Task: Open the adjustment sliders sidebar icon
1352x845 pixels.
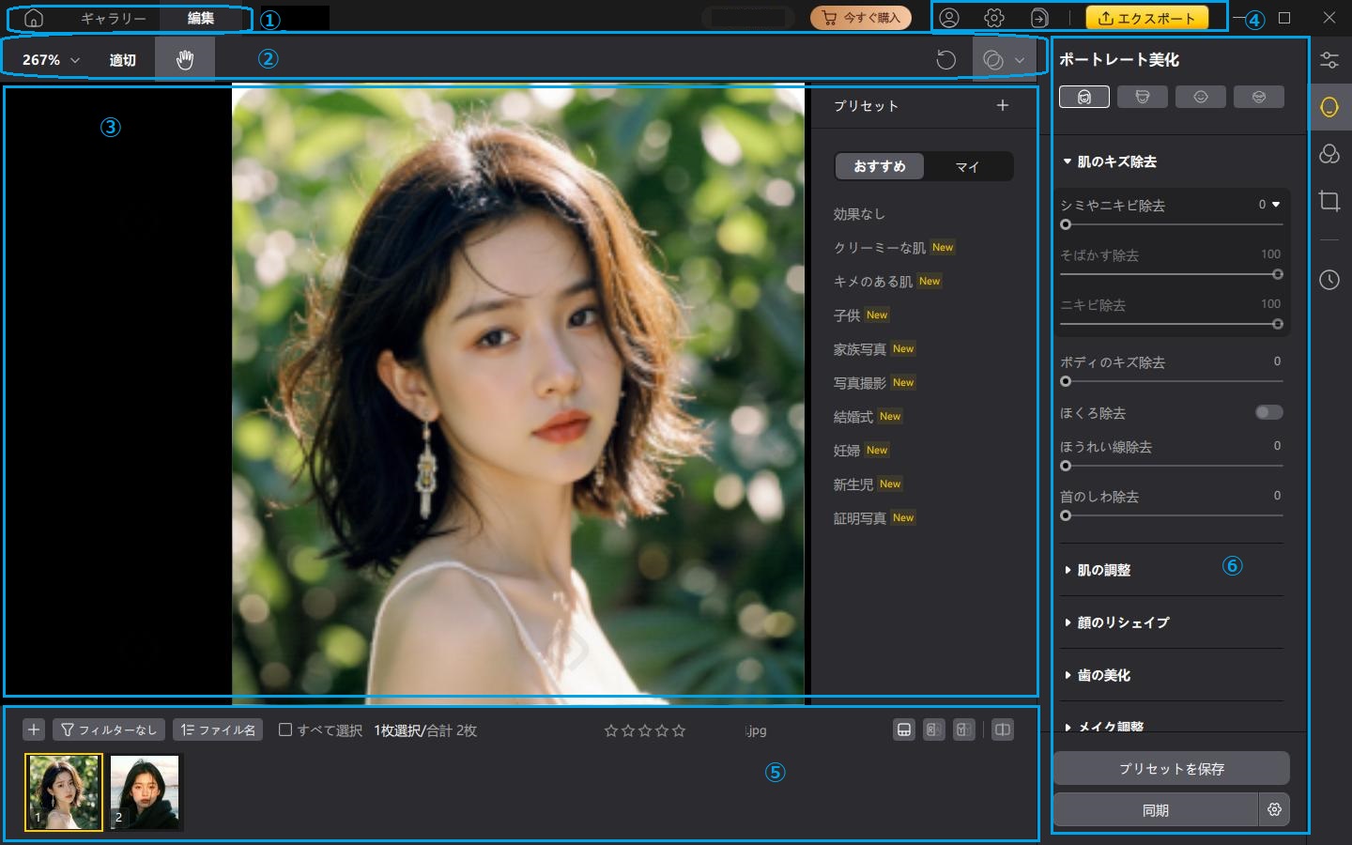Action: click(x=1329, y=60)
